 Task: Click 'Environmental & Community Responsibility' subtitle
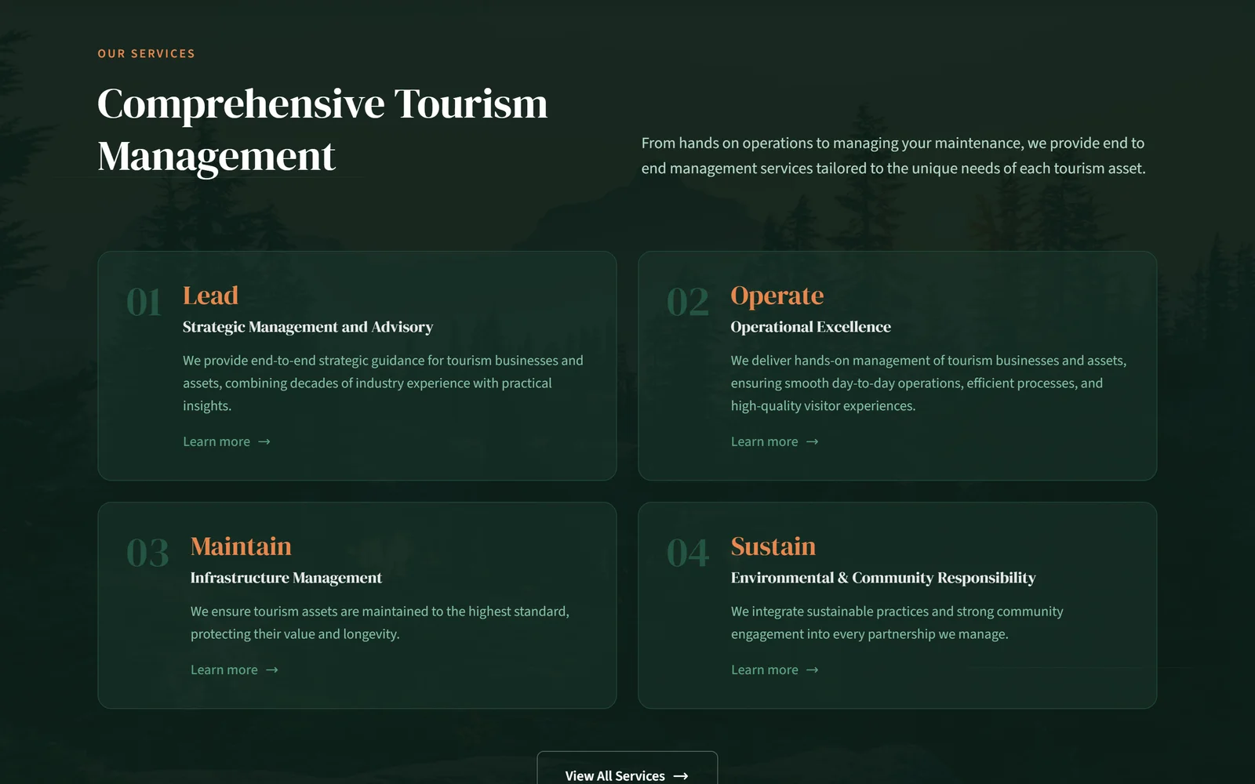883,579
